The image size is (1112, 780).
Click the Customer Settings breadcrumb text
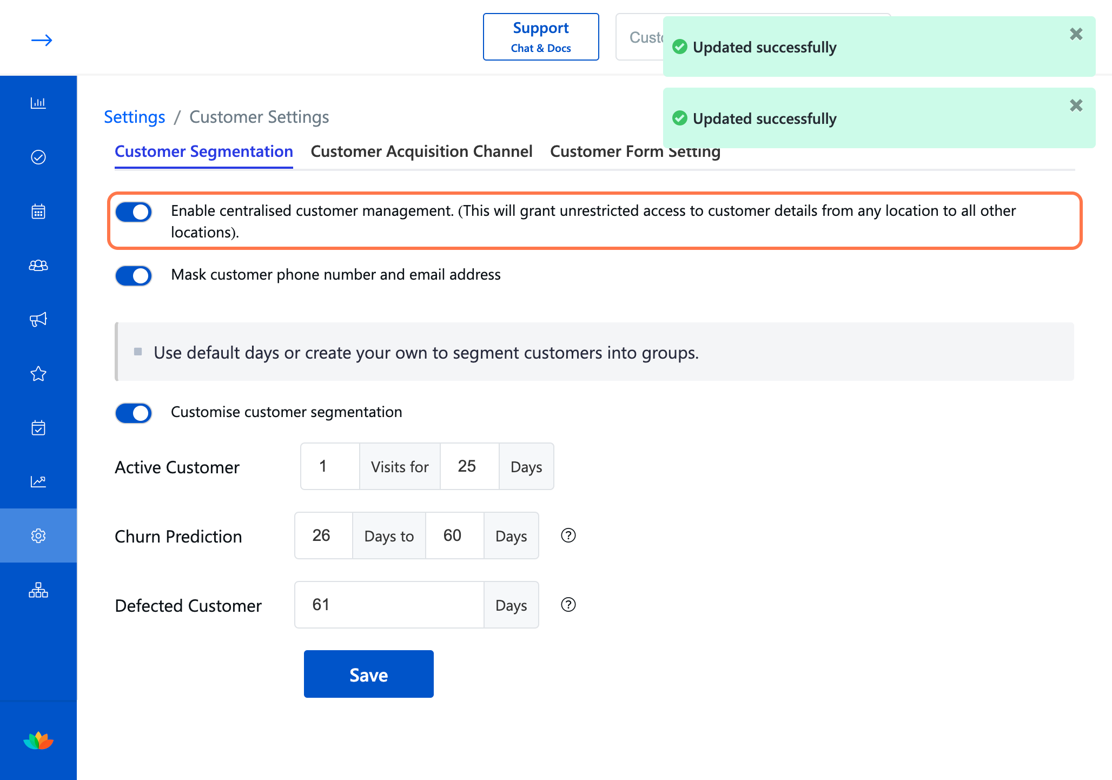[x=259, y=117]
